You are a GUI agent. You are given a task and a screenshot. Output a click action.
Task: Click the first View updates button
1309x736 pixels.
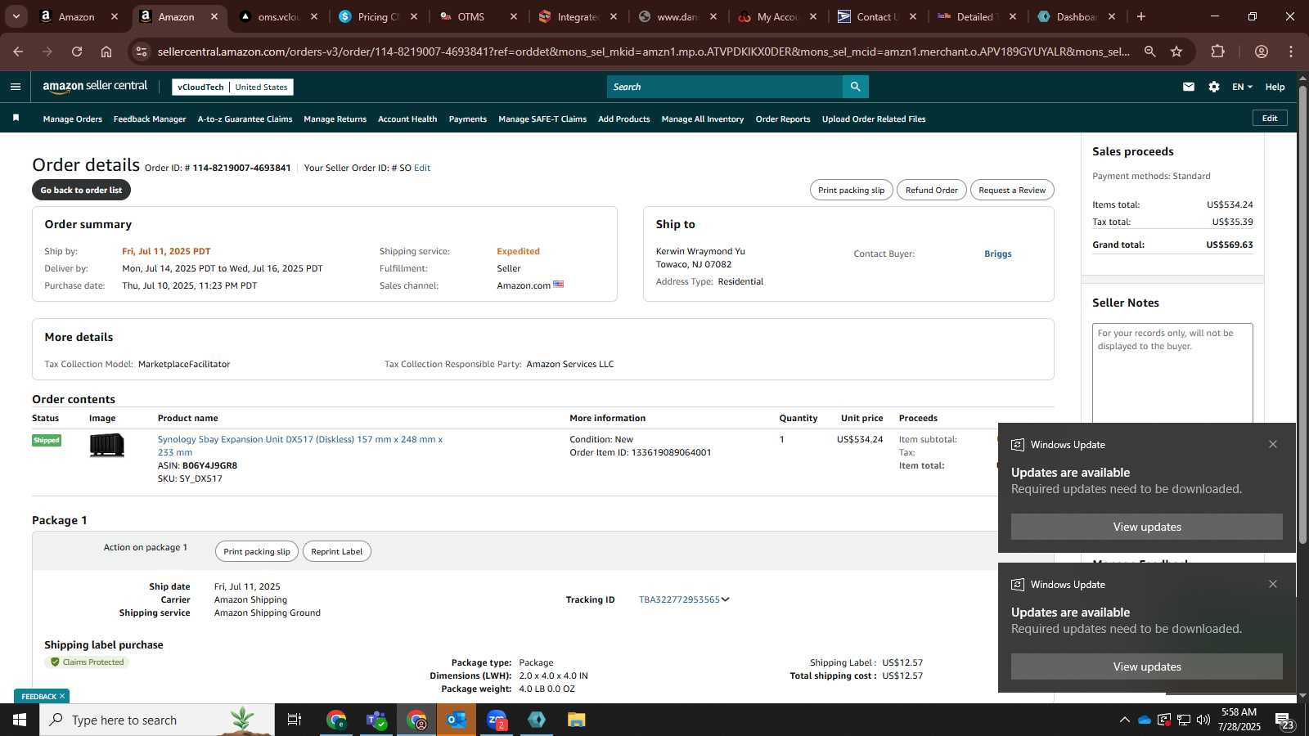tap(1147, 527)
